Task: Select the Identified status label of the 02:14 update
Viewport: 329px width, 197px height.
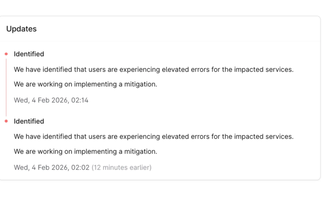Action: 29,54
